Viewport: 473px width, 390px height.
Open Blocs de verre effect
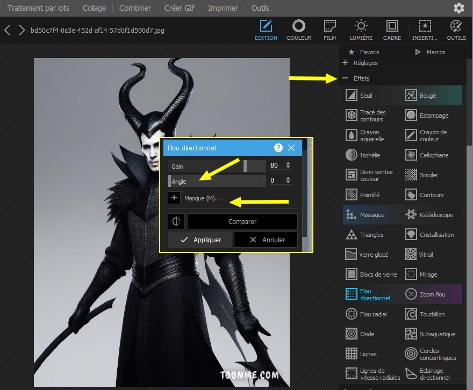coord(371,275)
